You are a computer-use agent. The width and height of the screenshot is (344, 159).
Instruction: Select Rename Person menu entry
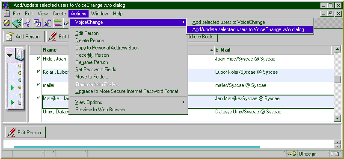[x=92, y=62]
